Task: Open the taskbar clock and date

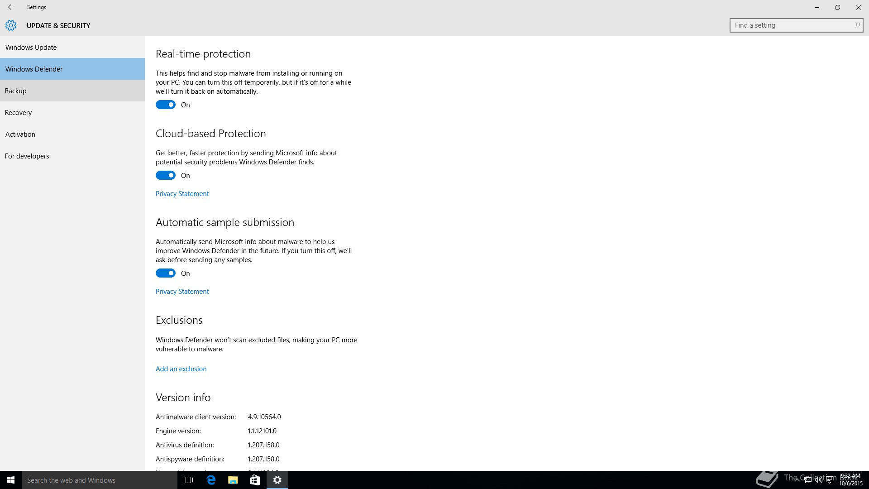Action: point(851,480)
